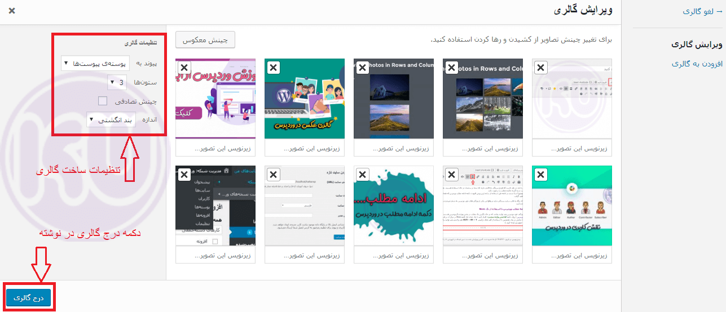This screenshot has width=726, height=312.
Task: Open the 'ستون‌ها' columns dropdown
Action: (118, 82)
